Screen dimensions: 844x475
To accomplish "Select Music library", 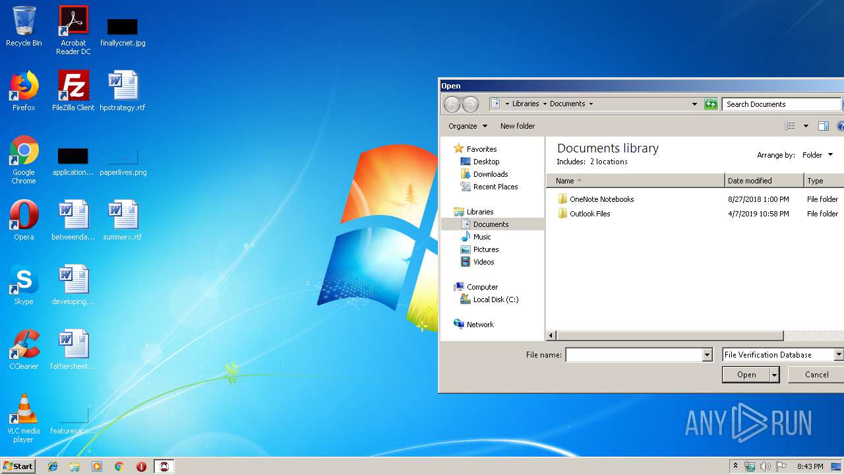I will point(482,237).
